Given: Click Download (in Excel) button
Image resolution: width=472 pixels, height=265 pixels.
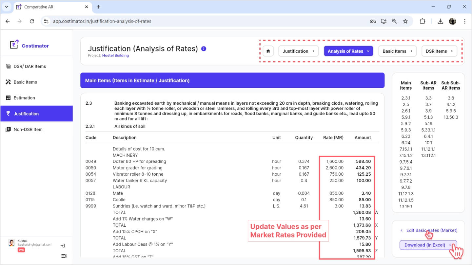Looking at the screenshot, I should tap(428, 245).
